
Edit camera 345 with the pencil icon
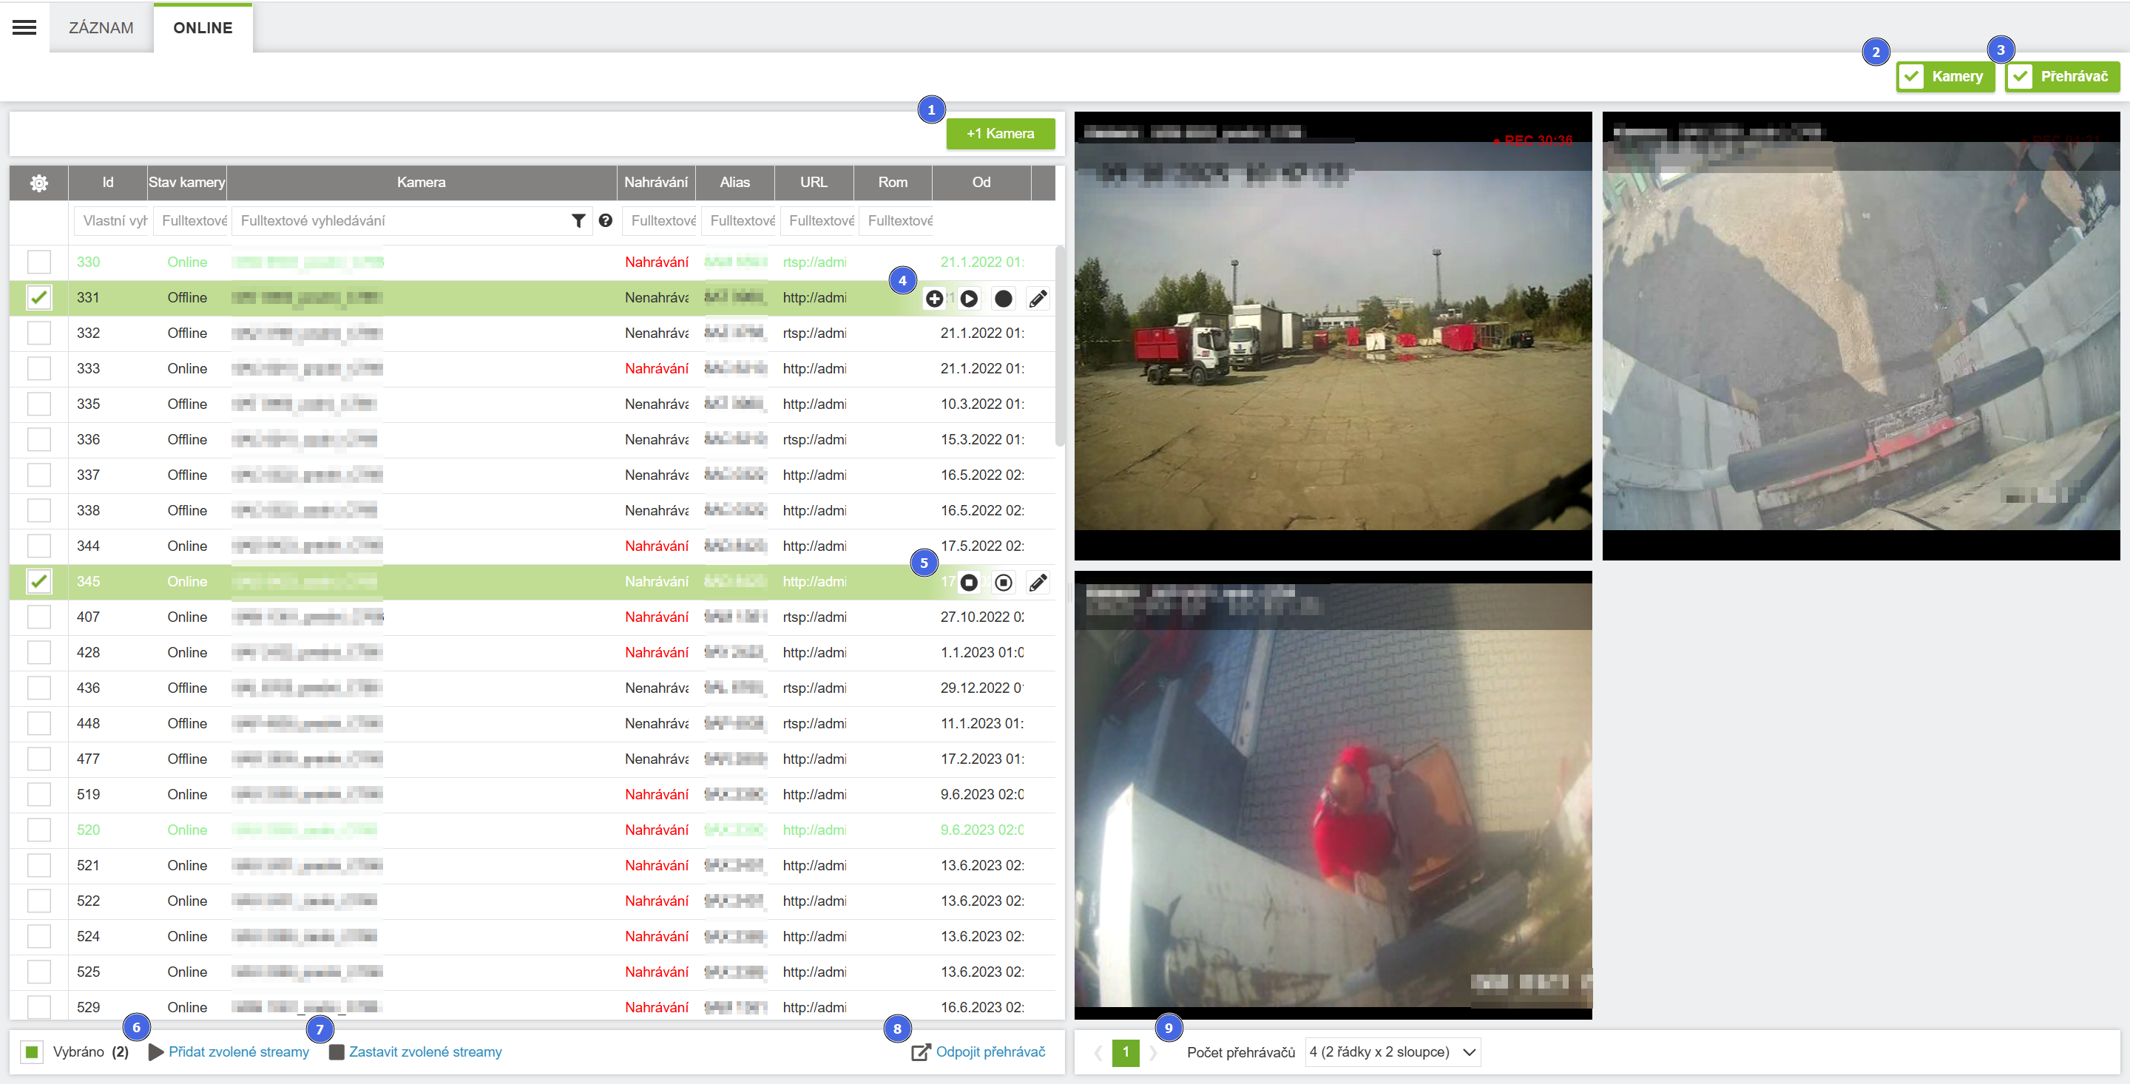1038,583
